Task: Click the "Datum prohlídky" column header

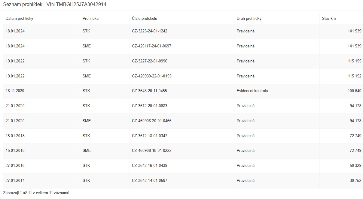Action: [19, 19]
